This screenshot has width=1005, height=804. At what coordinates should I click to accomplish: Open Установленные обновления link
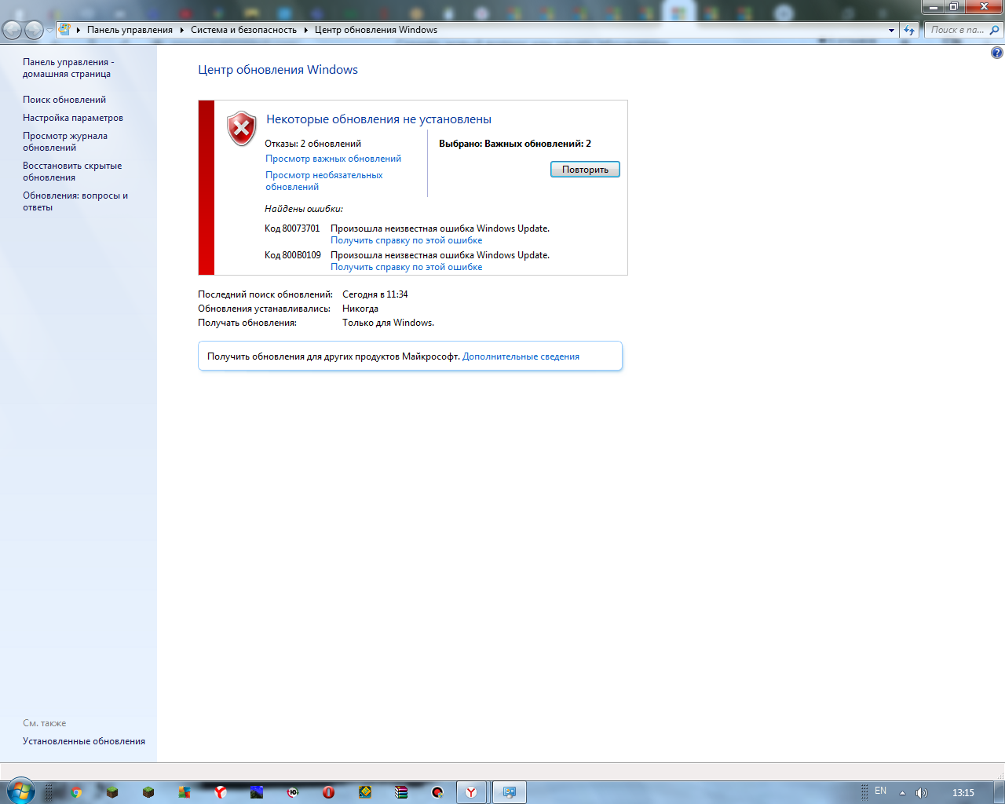tap(84, 741)
